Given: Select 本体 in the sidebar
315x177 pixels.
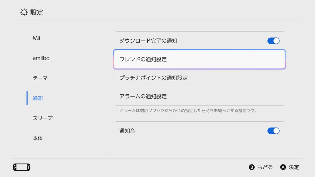Looking at the screenshot, I should [x=38, y=138].
